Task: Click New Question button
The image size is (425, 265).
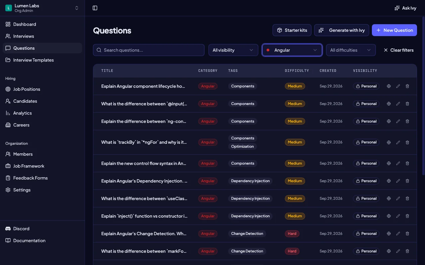Action: tap(394, 30)
